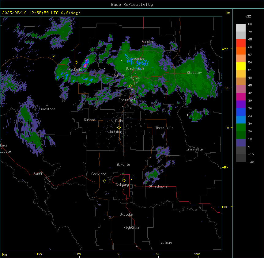Image resolution: width=264 pixels, height=258 pixels.
Task: Click the Banff label
Action: point(38,174)
